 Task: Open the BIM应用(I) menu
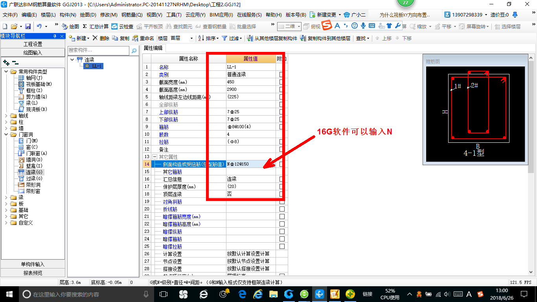221,15
